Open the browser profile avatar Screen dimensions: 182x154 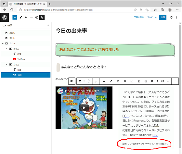[170, 10]
